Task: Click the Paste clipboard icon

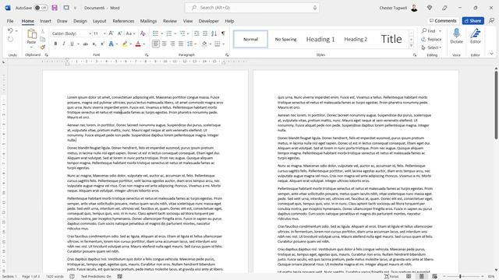Action: tap(31, 34)
